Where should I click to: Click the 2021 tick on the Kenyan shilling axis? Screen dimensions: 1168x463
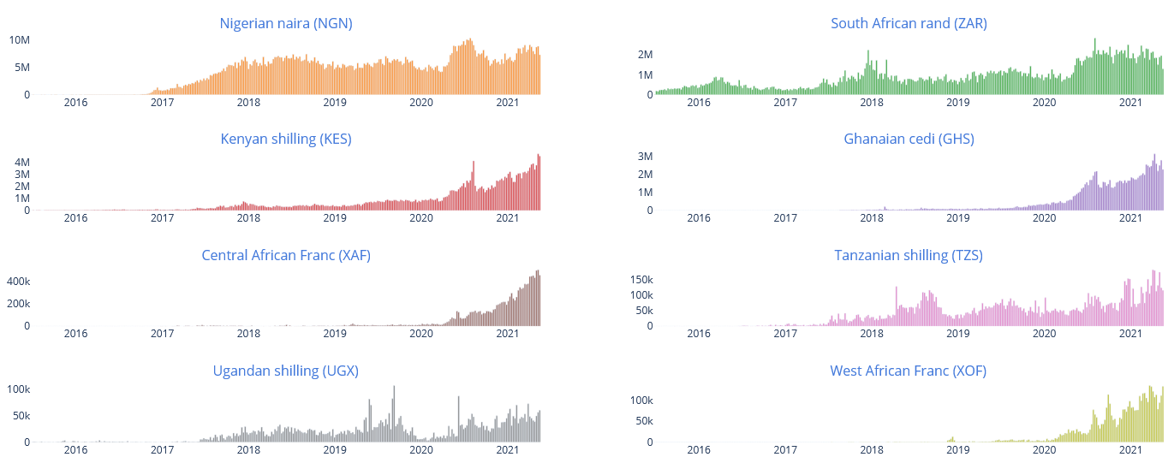(508, 217)
